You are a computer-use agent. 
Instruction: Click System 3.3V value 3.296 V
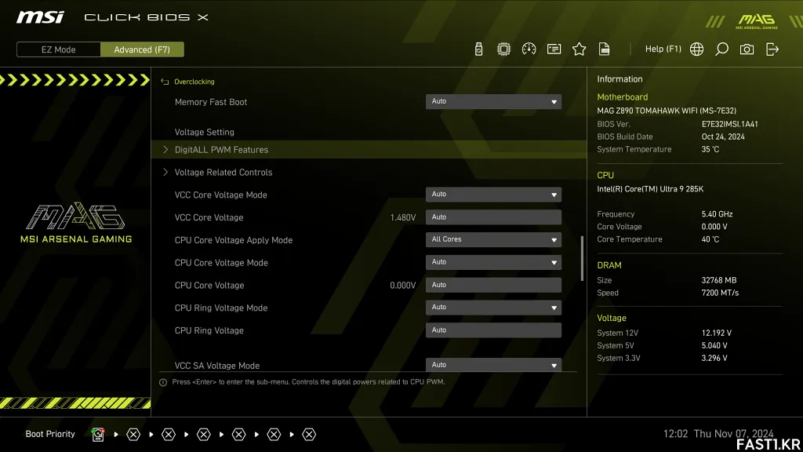click(x=714, y=358)
